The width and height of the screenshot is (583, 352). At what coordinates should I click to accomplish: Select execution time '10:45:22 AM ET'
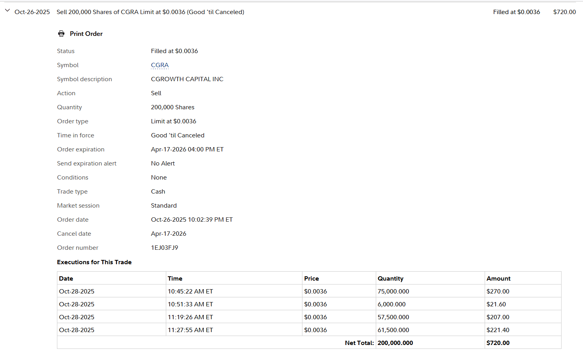(x=190, y=292)
